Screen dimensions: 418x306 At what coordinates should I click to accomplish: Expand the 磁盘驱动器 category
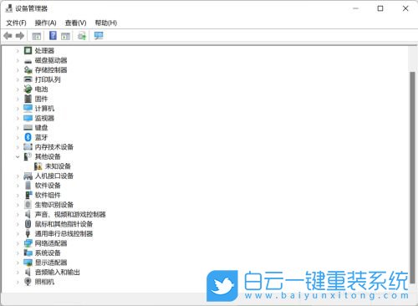coord(18,60)
